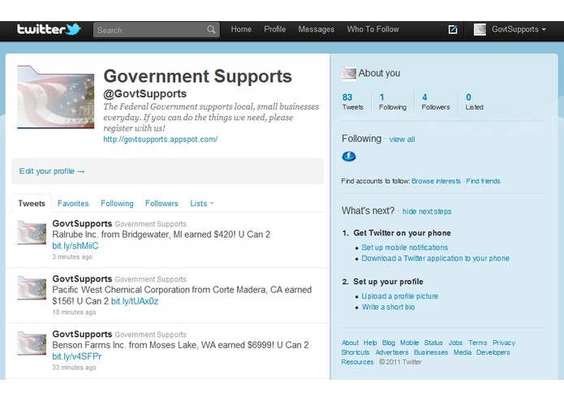Click the 3 minutes ago timestamp
Viewport: 564px width, 401px height.
click(x=72, y=257)
